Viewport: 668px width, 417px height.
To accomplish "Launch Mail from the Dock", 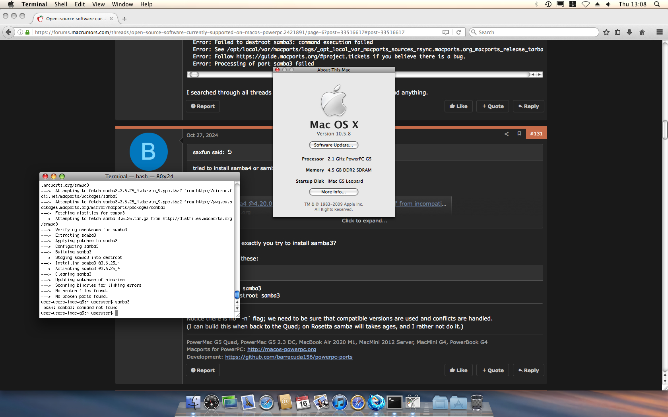I will tap(248, 403).
